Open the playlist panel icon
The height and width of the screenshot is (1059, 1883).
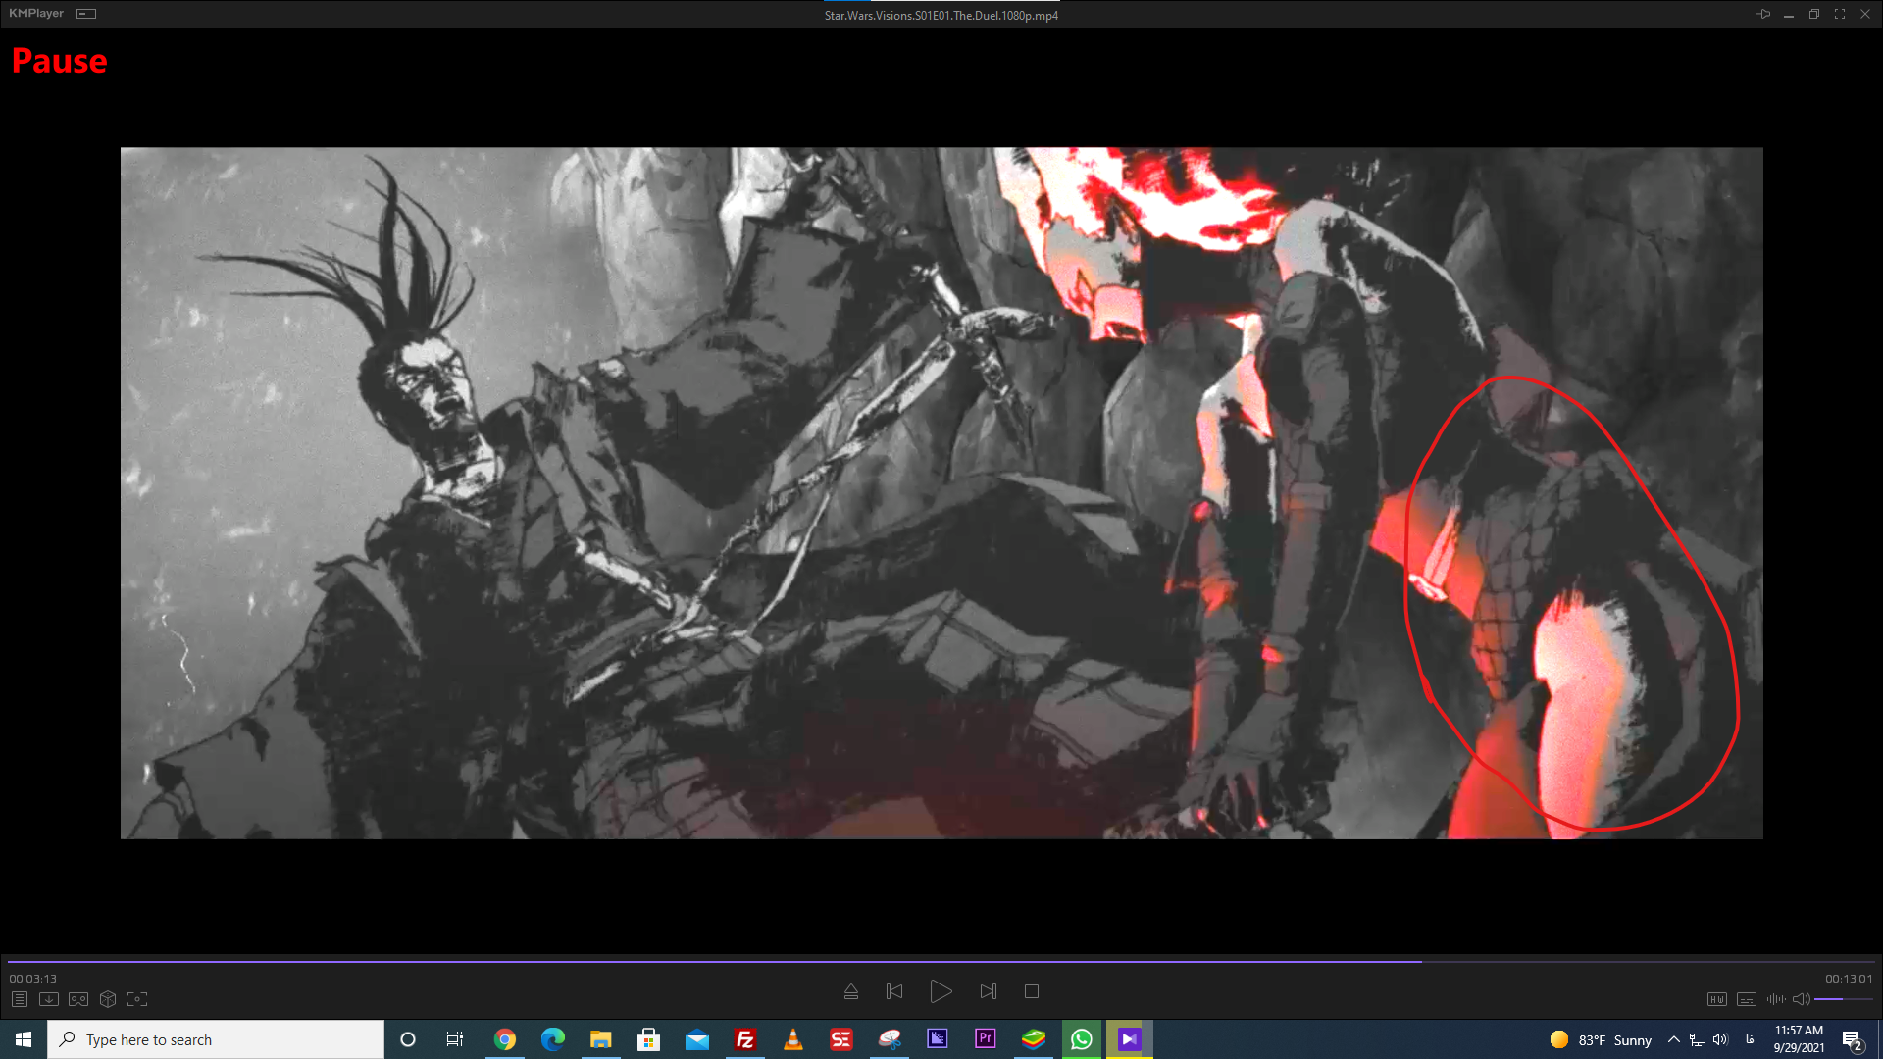(x=20, y=999)
